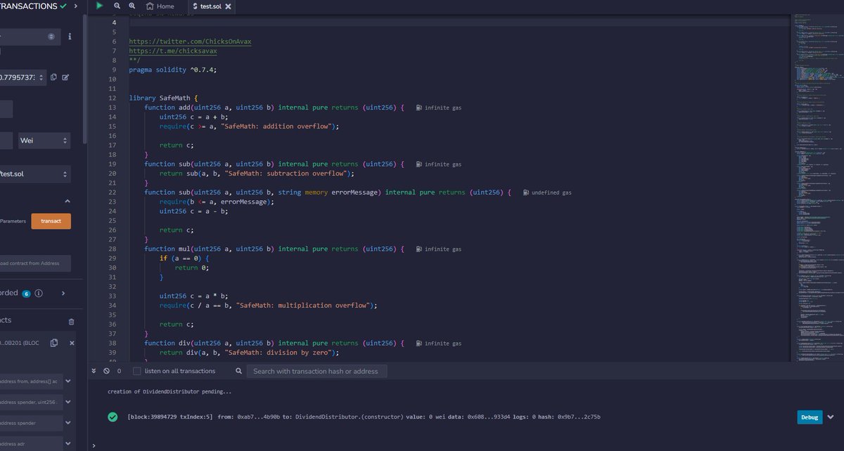Click the terminal search magnifier icon
Screen dimensions: 844x451
click(239, 371)
